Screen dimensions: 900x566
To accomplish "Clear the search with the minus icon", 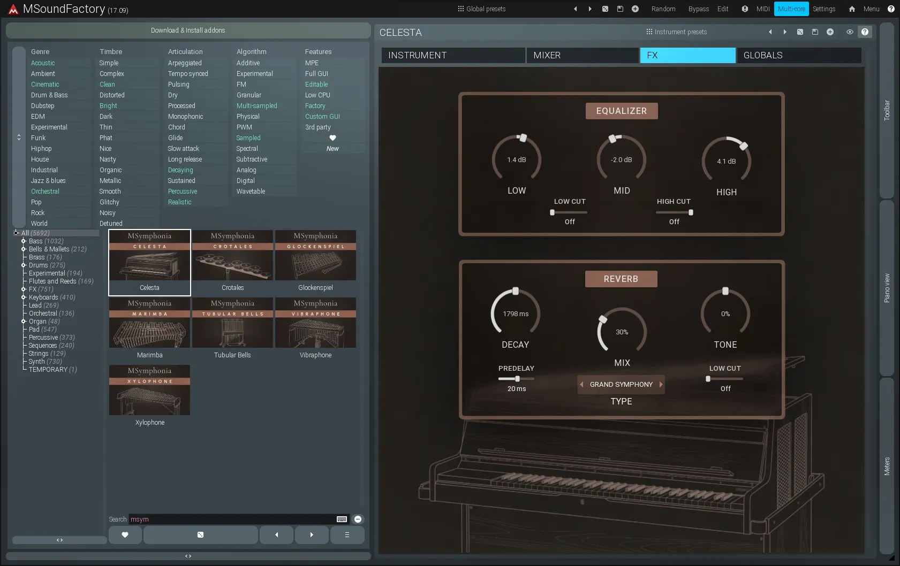I will 358,519.
